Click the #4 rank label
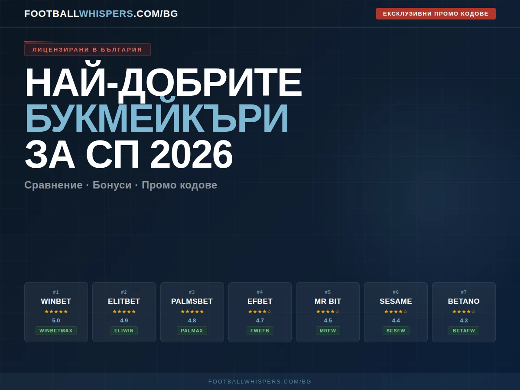This screenshot has width=520, height=390. 260,292
